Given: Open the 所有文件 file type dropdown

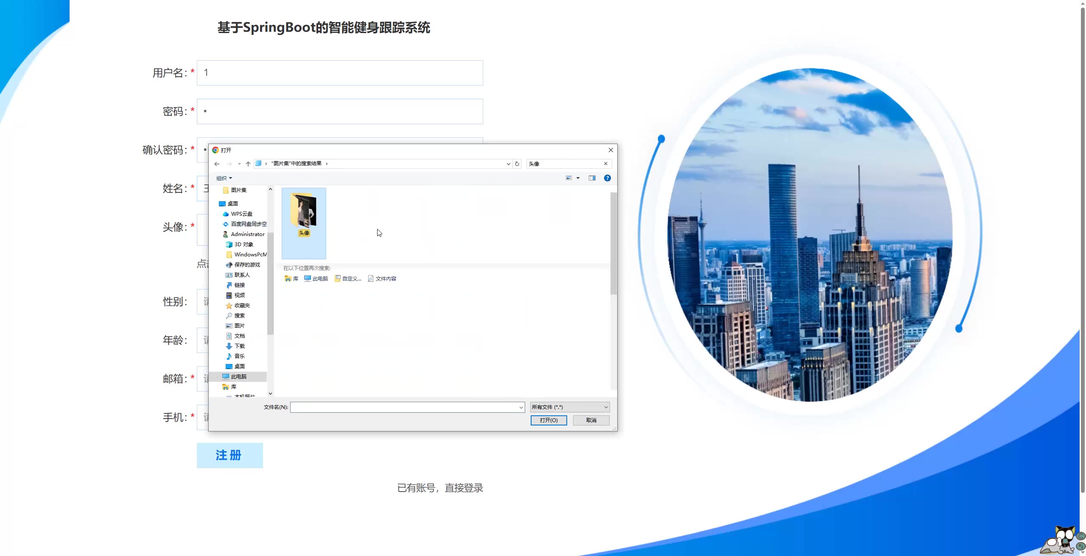Looking at the screenshot, I should click(x=570, y=407).
